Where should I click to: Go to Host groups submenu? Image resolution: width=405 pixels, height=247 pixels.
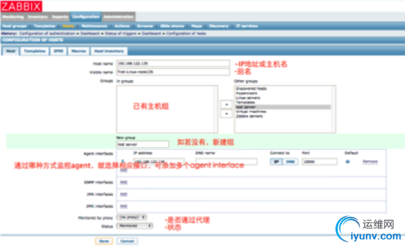(14, 26)
